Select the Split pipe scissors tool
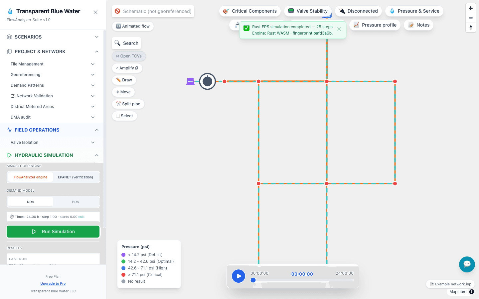 pyautogui.click(x=128, y=104)
